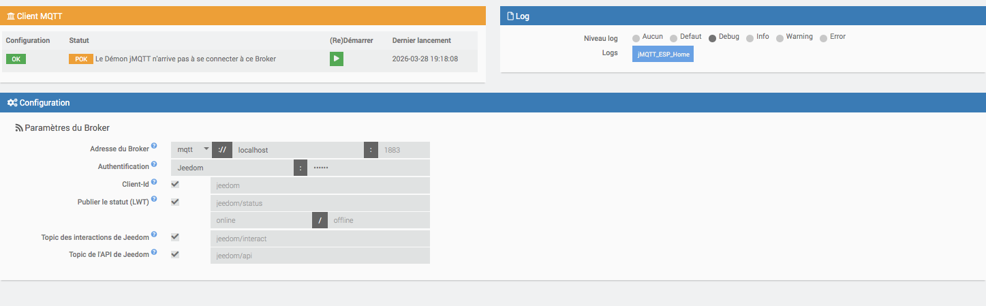Viewport: 986px width, 306px height.
Task: Click the Dernier lancement column header
Action: (x=422, y=41)
